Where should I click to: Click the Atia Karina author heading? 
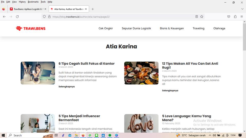121,46
